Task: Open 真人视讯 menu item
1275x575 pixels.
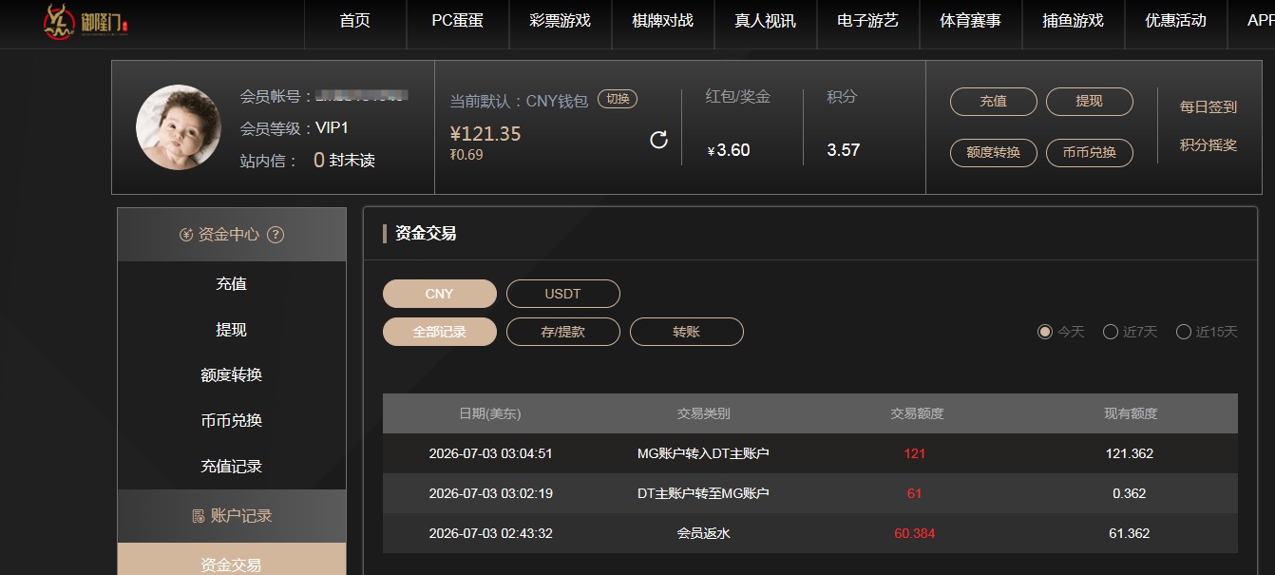Action: pos(766,21)
